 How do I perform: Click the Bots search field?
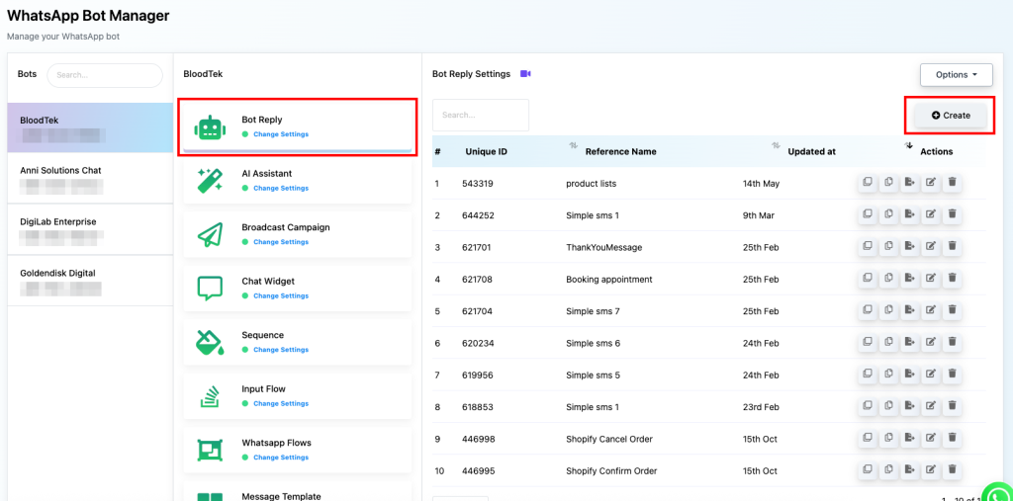(x=105, y=75)
